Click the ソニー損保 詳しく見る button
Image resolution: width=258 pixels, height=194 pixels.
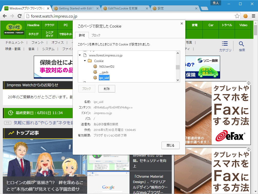coord(208,71)
